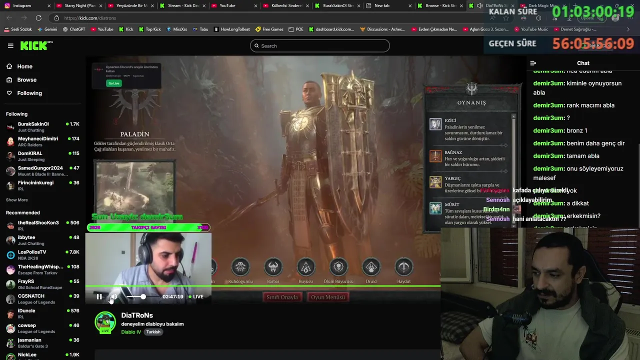Mute the stream volume
The width and height of the screenshot is (640, 360).
(x=114, y=296)
